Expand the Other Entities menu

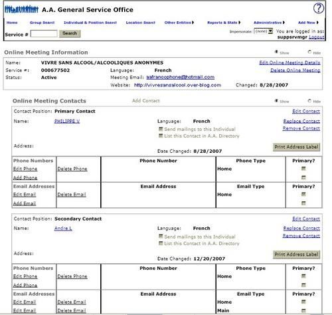(179, 23)
